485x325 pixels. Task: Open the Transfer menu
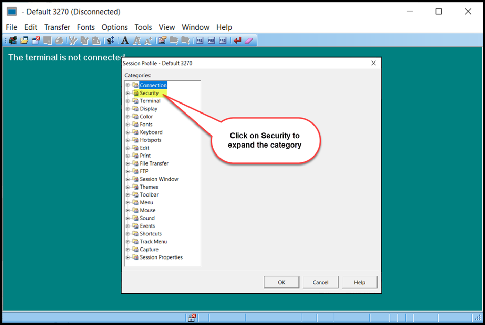click(x=57, y=27)
